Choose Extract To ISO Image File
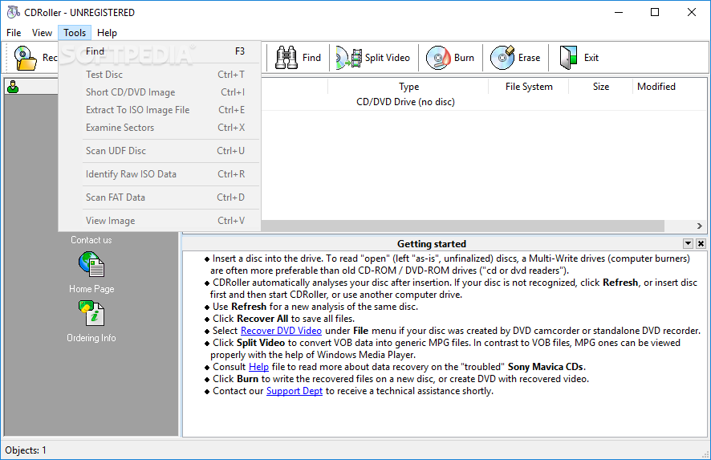This screenshot has height=460, width=711. 160,110
